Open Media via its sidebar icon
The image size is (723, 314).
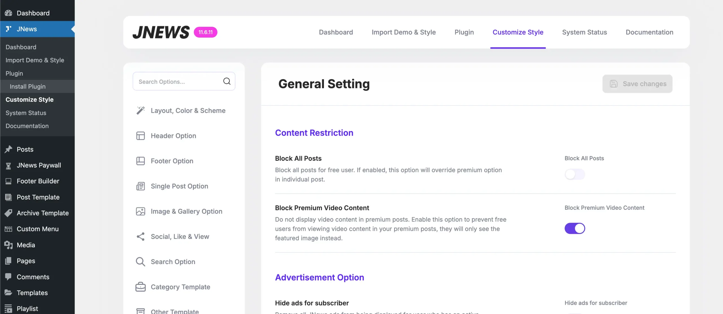[8, 245]
